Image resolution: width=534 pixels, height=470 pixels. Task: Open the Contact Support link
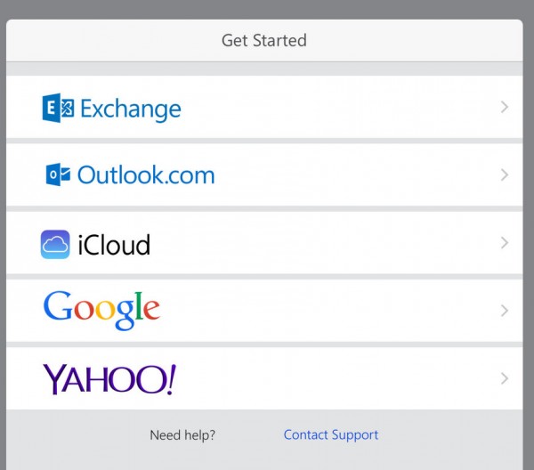(x=330, y=435)
